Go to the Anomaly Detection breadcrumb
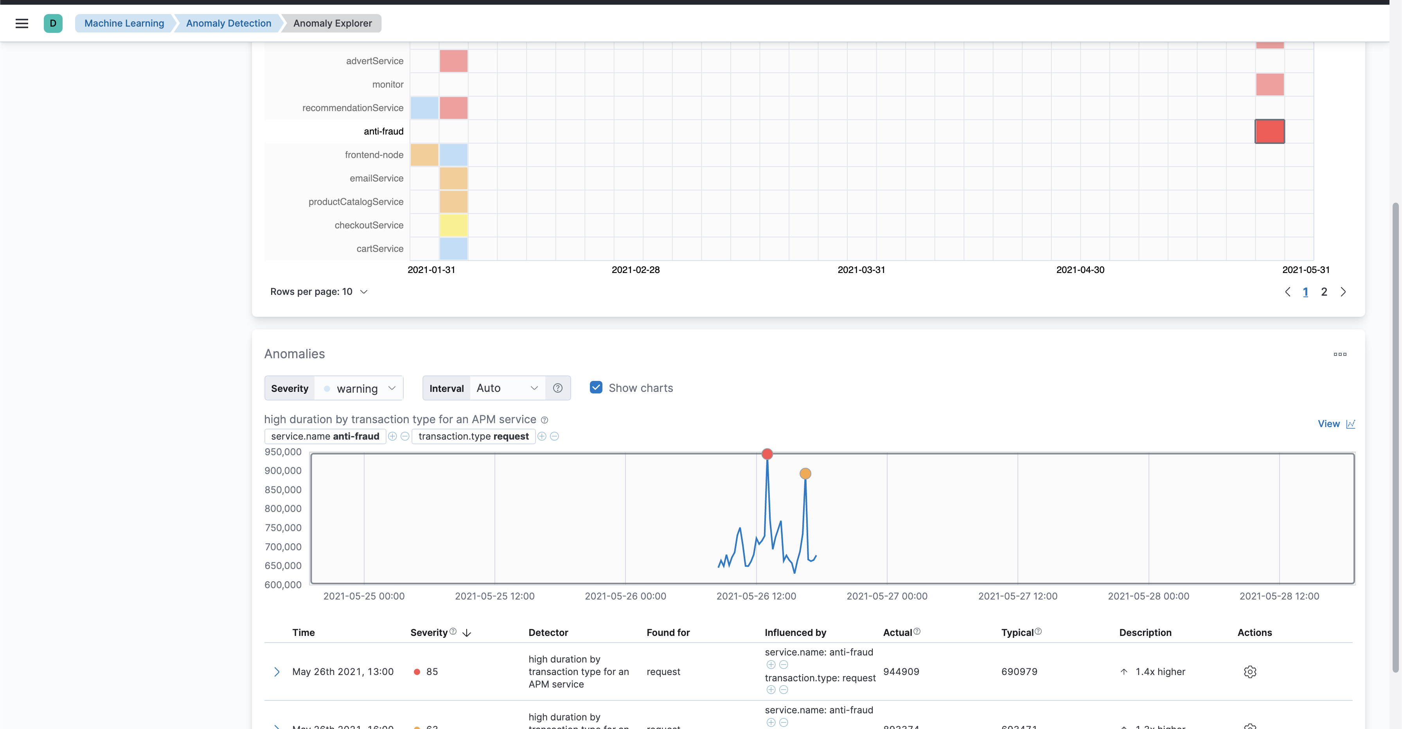The width and height of the screenshot is (1402, 729). pos(228,23)
